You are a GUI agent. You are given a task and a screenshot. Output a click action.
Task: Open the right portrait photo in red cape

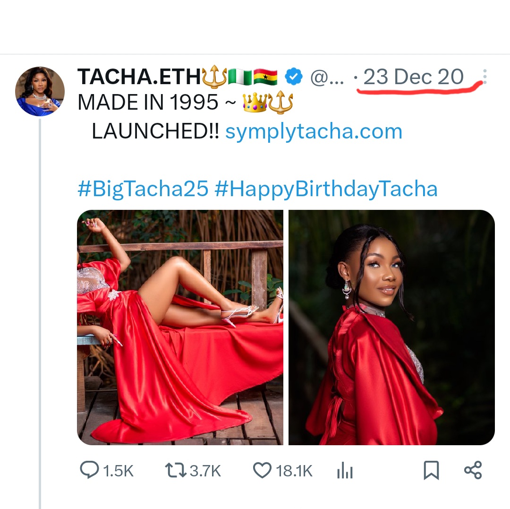[x=391, y=327]
